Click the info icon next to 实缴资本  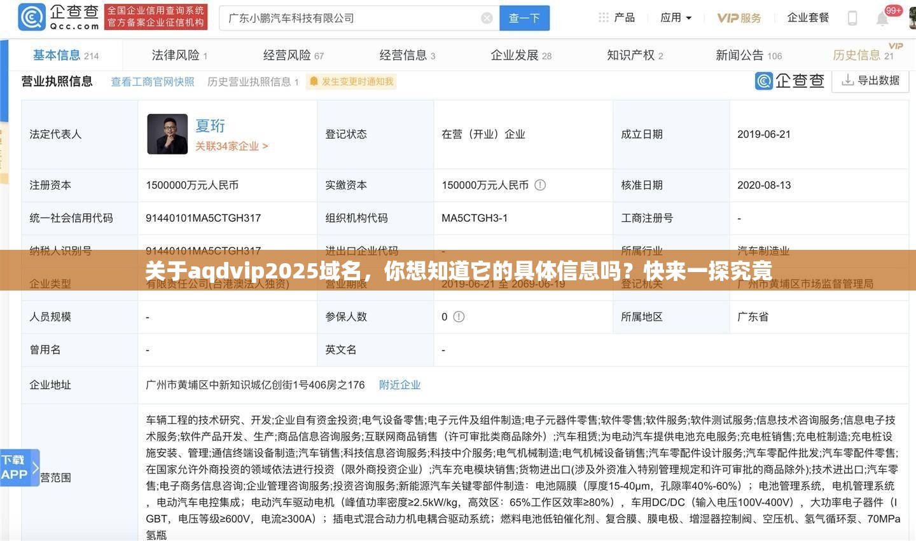click(540, 185)
